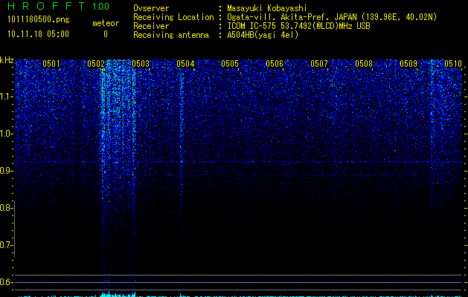Click the 0.6 kHz axis label
Viewport: 468px width, 297px height.
point(6,282)
